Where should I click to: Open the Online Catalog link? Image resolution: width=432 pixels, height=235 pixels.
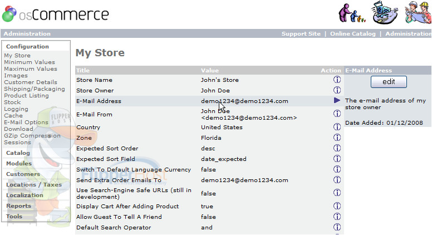[x=352, y=33]
